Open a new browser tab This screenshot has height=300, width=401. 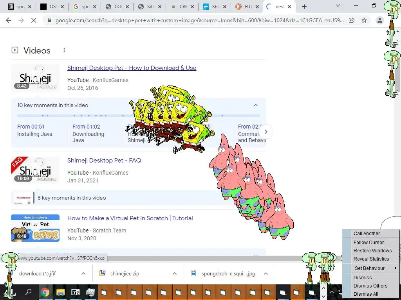click(x=304, y=7)
